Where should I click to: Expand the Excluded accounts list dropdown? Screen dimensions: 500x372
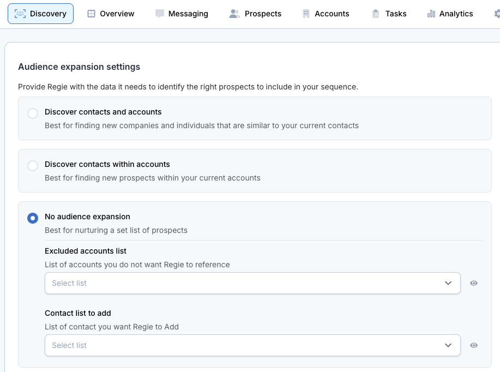[x=252, y=283]
